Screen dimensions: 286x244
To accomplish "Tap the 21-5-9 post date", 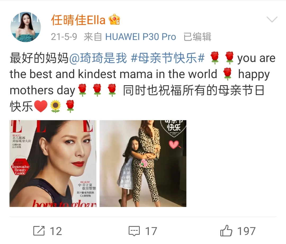I will (64, 37).
